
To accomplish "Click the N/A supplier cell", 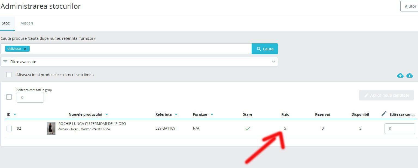I will (196, 128).
